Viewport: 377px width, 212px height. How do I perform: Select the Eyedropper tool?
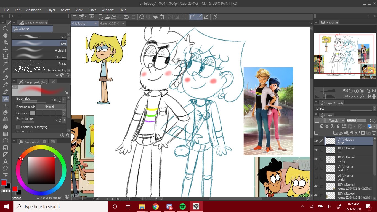[x=5, y=70]
